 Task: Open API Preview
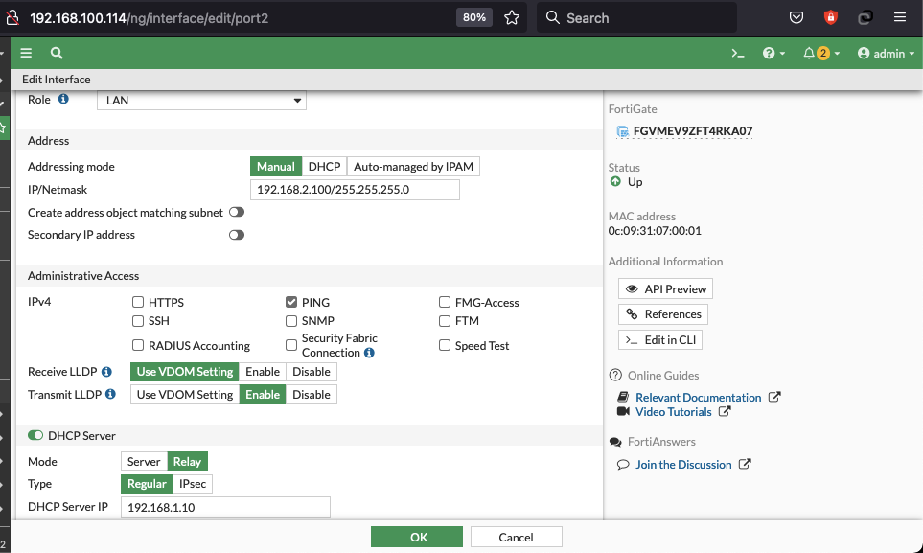(x=665, y=289)
